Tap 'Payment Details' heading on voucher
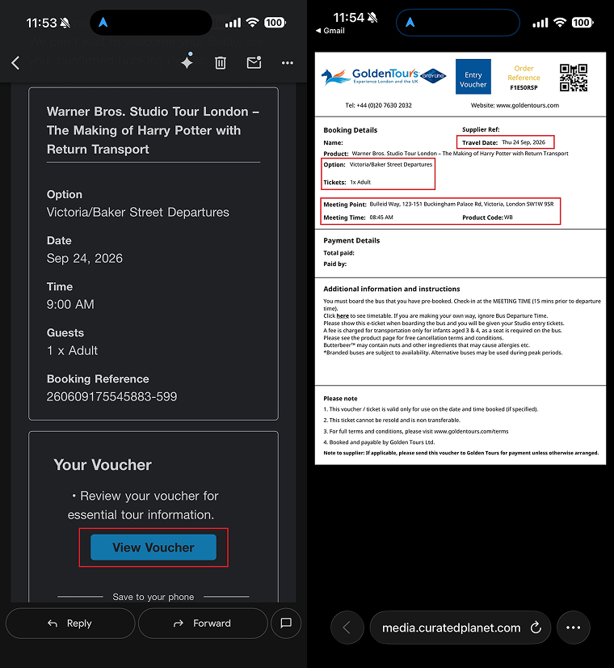The width and height of the screenshot is (614, 668). click(x=351, y=240)
